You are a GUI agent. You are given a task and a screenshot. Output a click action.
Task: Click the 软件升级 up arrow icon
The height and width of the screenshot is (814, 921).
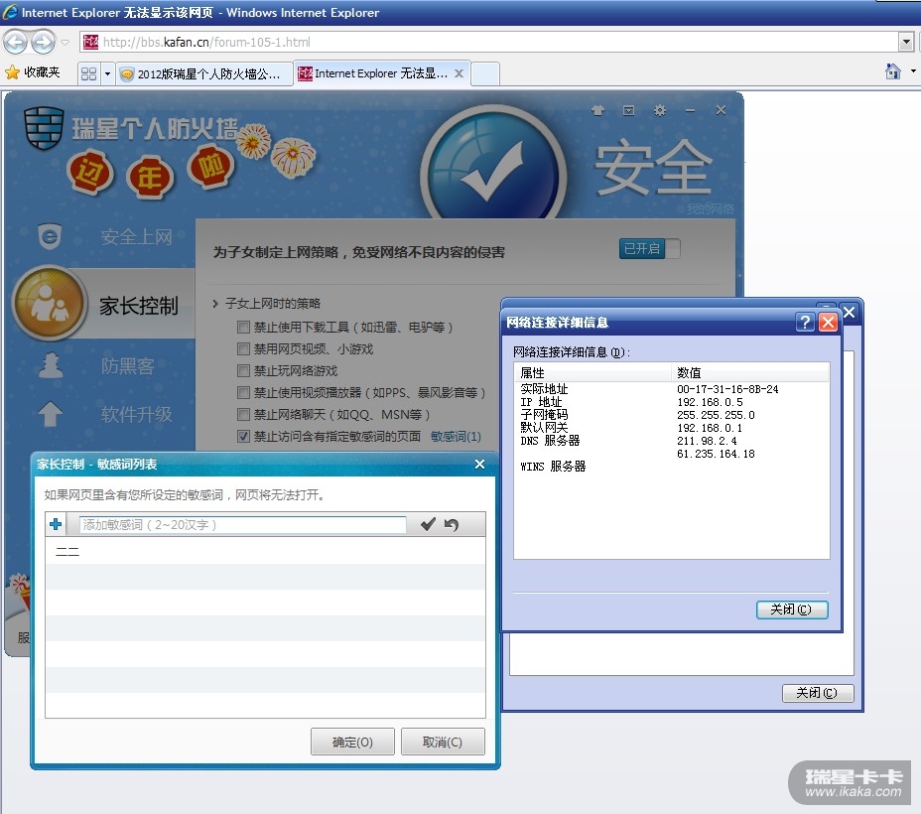coord(51,414)
